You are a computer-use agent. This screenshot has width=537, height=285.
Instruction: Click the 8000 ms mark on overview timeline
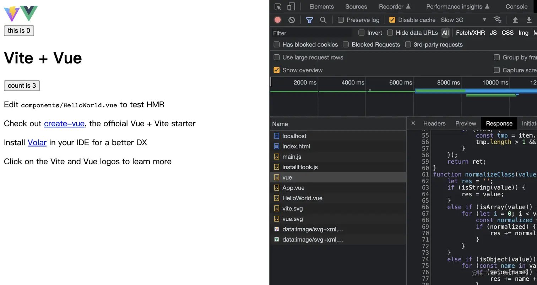click(449, 82)
